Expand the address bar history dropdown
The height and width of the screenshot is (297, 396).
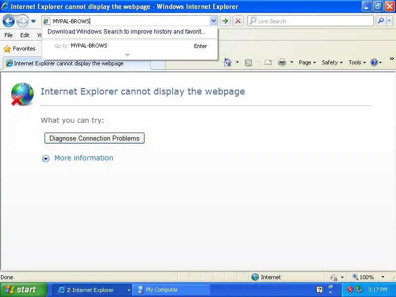coord(213,21)
